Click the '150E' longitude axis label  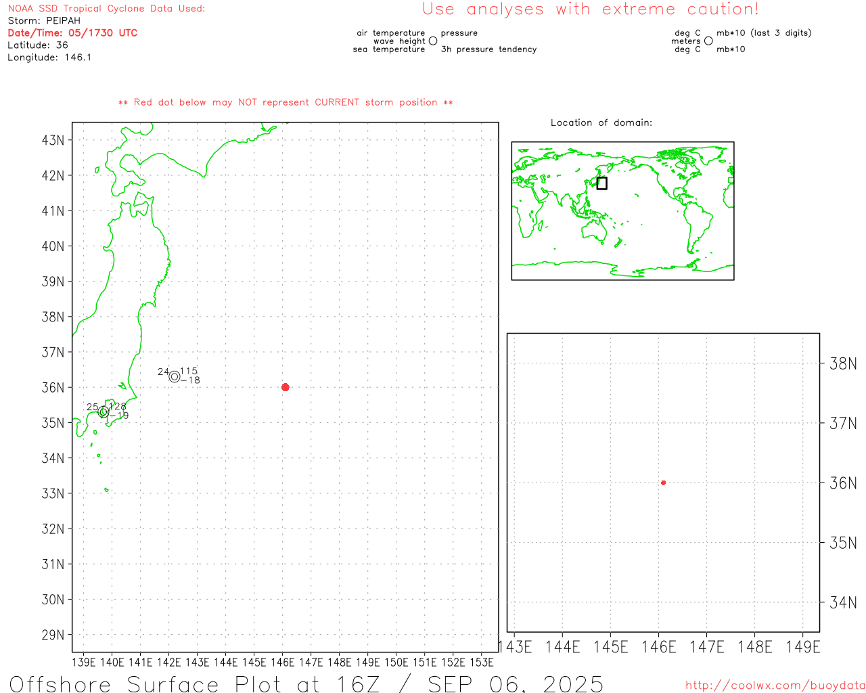(x=396, y=662)
